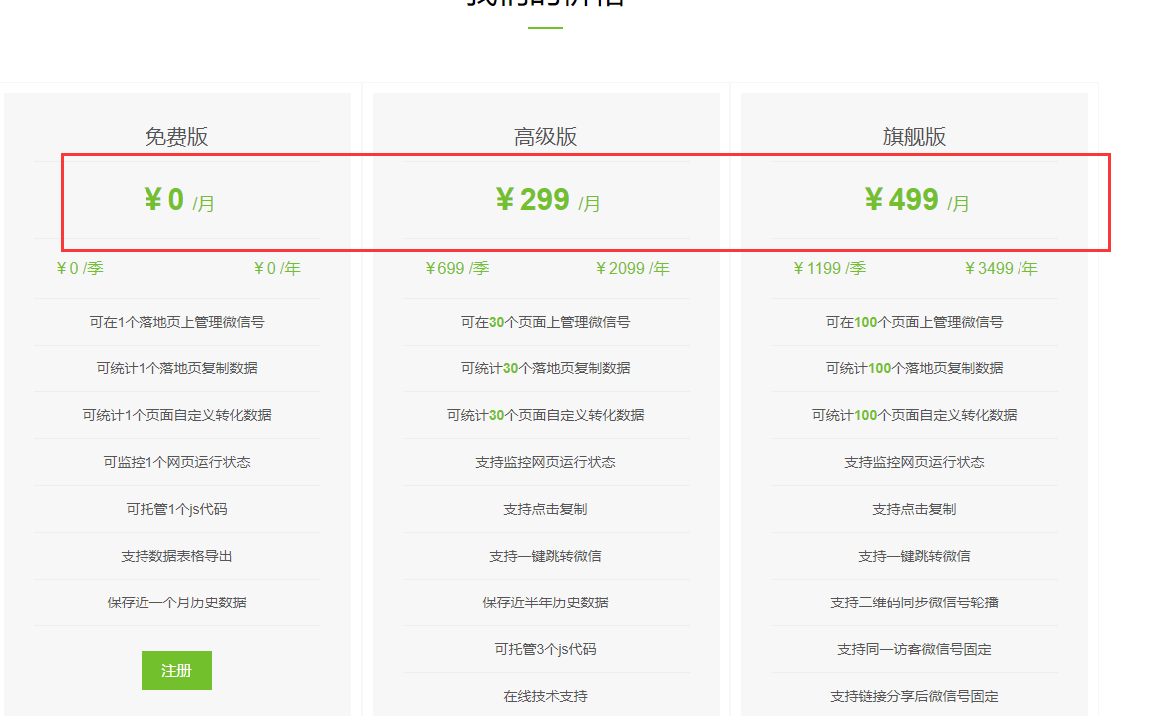Click the ¥699 /季 quarterly price

tap(456, 268)
